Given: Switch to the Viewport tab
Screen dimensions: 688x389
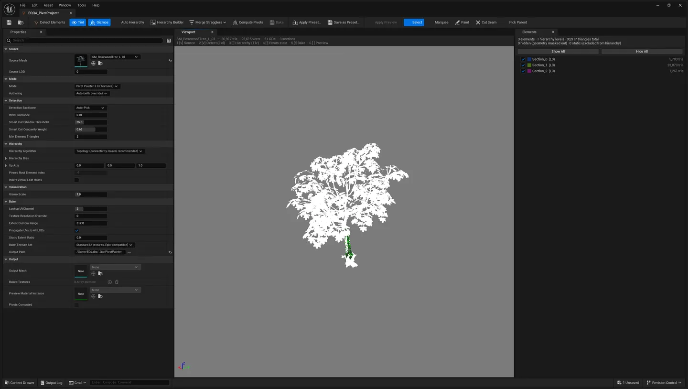Looking at the screenshot, I should [x=189, y=32].
